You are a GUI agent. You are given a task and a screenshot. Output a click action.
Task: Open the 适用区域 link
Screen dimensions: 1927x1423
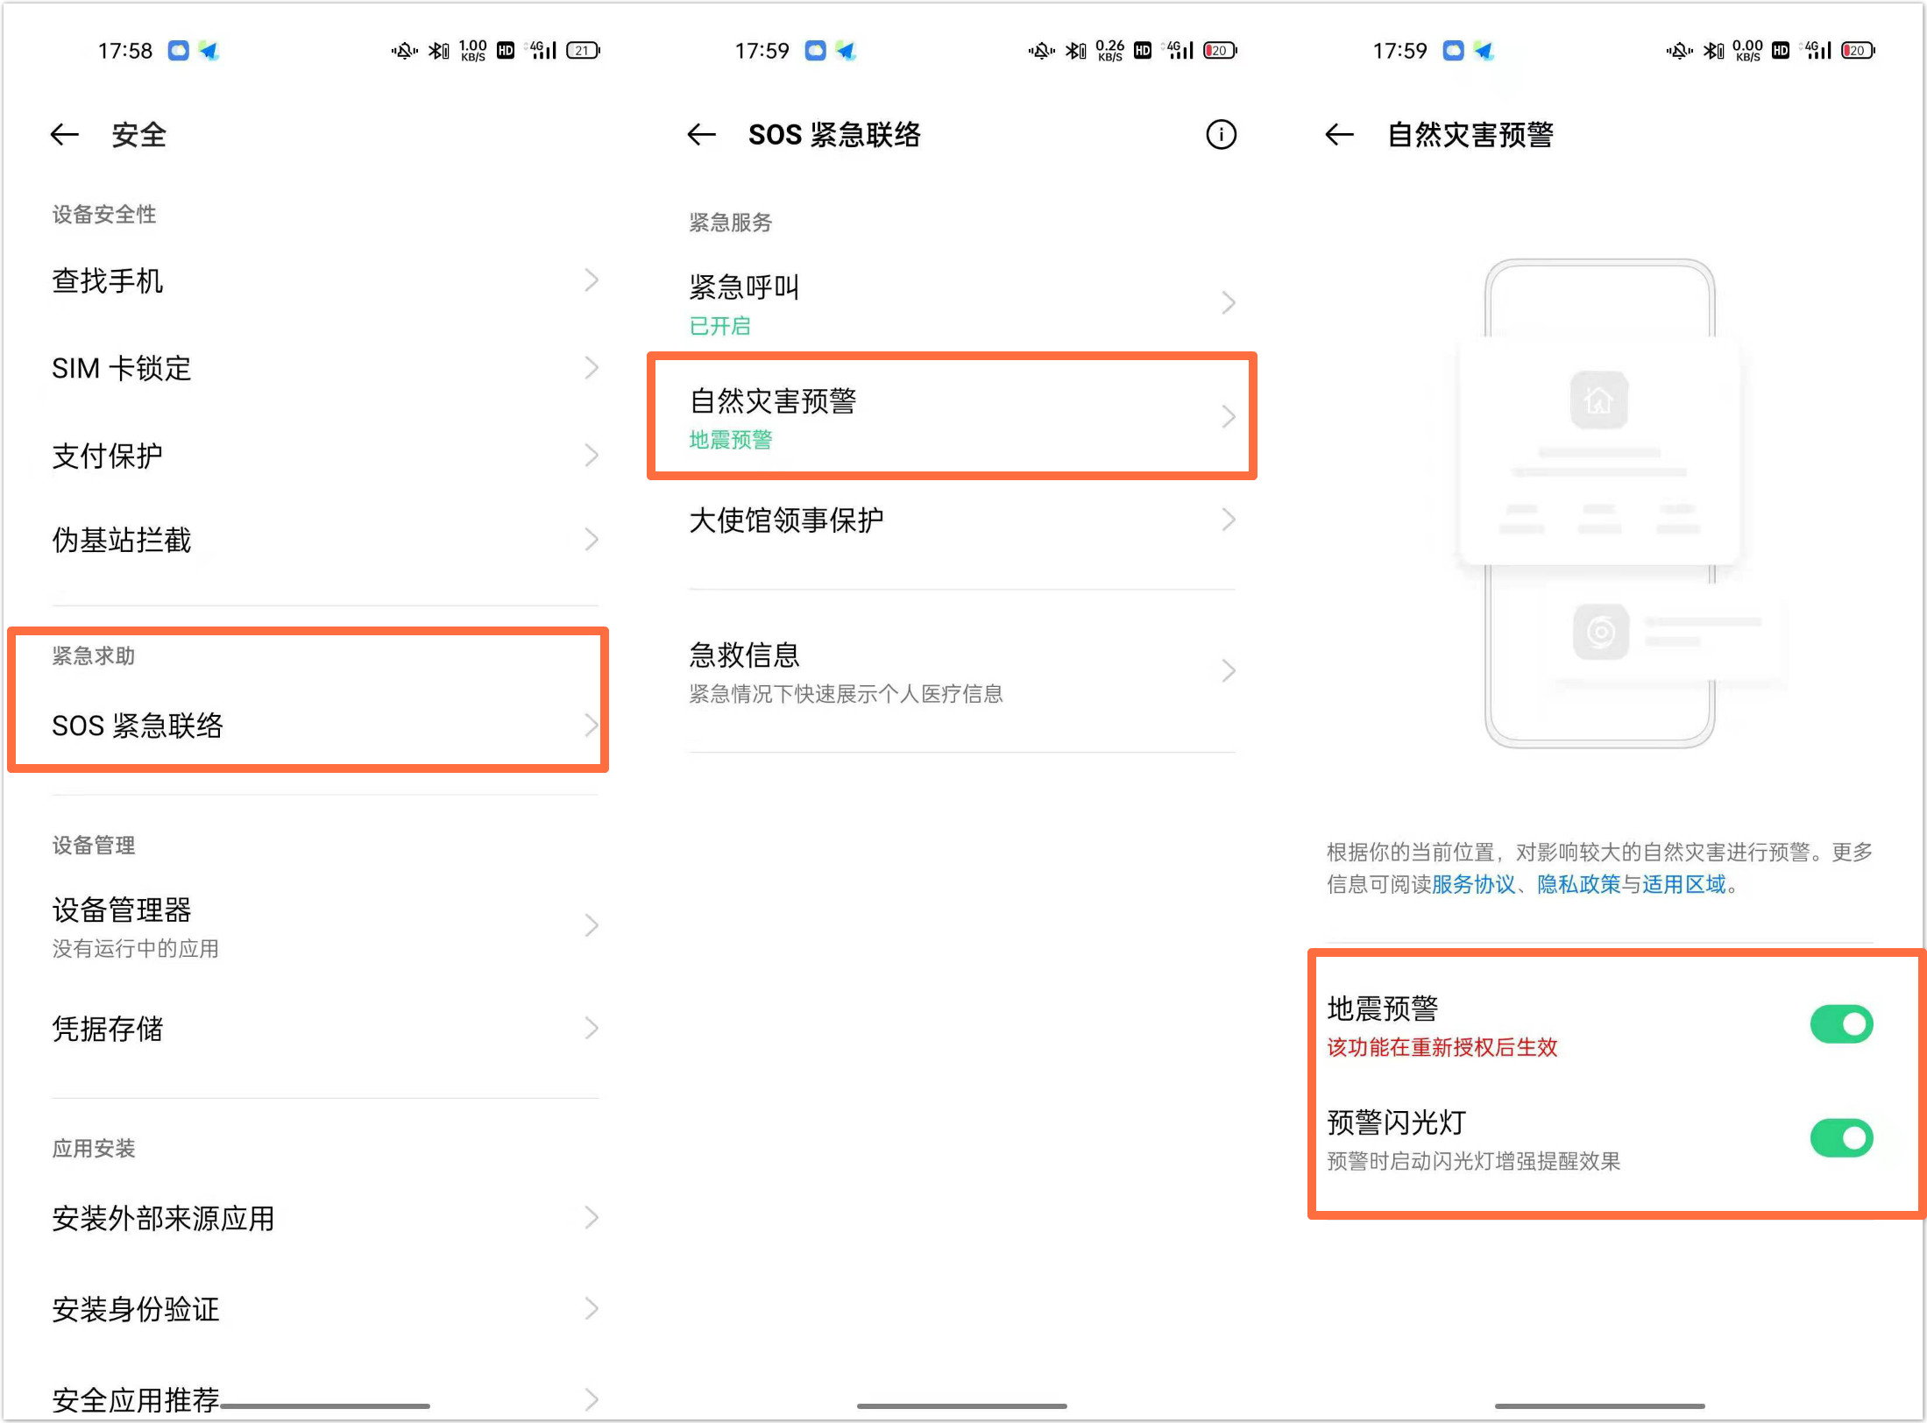tap(1683, 884)
